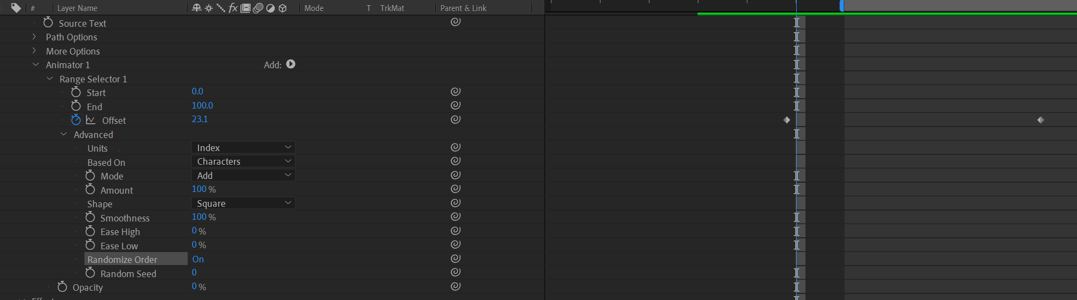
Task: Toggle the Amount stopwatch keyframing
Action: [x=90, y=189]
